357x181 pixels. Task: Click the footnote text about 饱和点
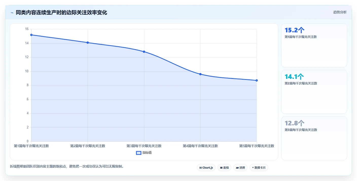pos(67,166)
